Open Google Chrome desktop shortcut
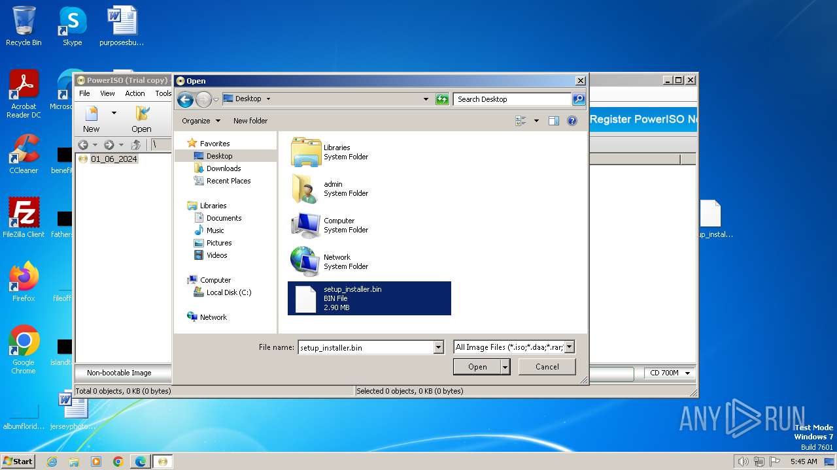This screenshot has height=470, width=837. click(24, 350)
